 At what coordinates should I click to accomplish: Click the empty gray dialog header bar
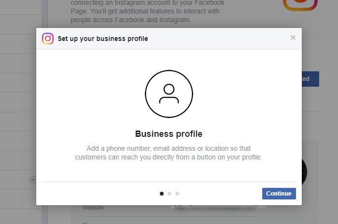(217, 39)
